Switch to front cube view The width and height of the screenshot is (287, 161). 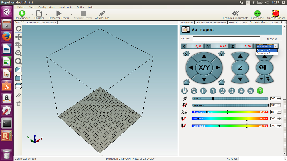pyautogui.click(x=18, y=78)
